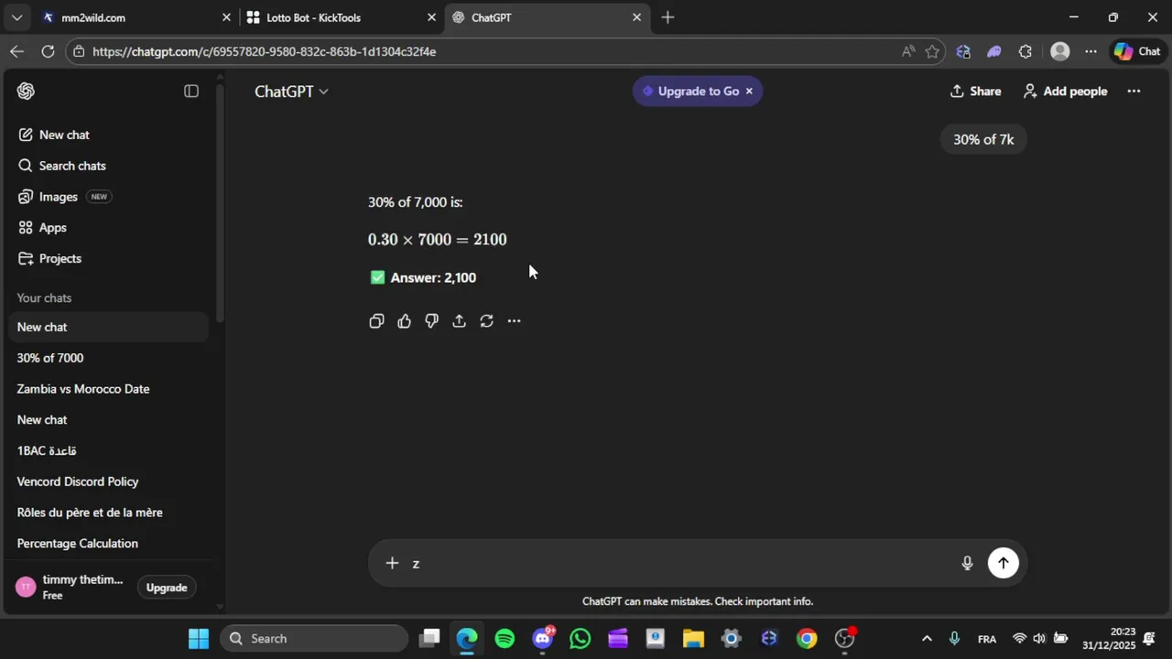Go back with the browser back arrow
Image resolution: width=1172 pixels, height=659 pixels.
[16, 51]
